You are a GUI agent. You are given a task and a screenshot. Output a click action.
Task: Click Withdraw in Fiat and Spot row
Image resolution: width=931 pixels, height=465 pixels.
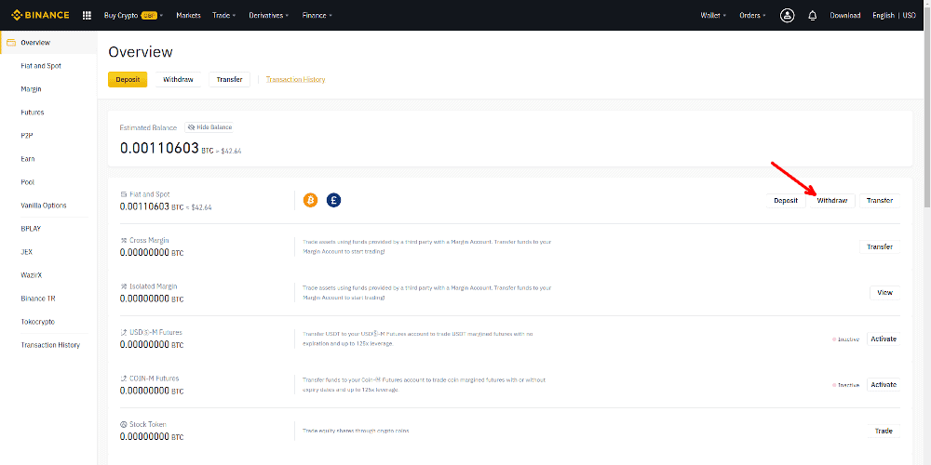tap(831, 201)
